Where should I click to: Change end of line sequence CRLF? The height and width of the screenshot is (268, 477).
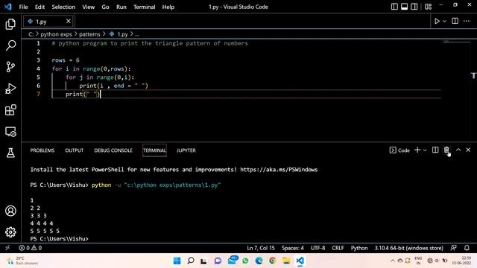[338, 248]
